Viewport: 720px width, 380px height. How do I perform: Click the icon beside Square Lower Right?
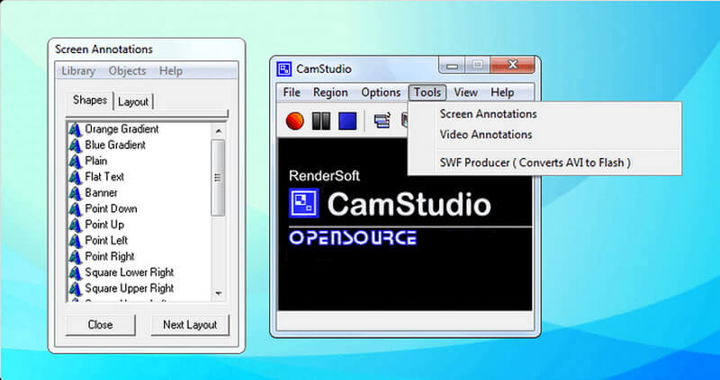75,273
